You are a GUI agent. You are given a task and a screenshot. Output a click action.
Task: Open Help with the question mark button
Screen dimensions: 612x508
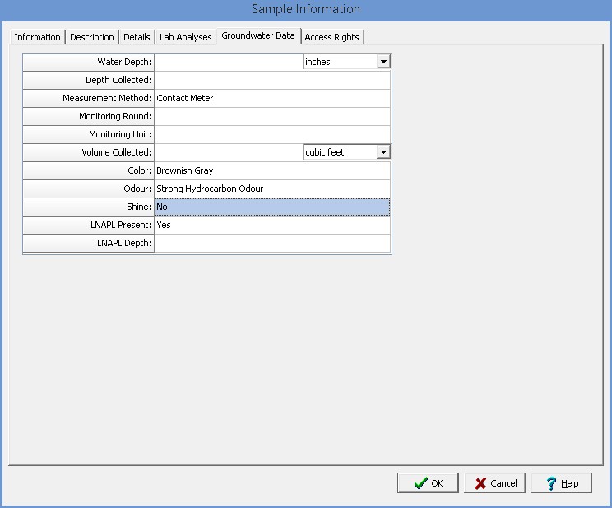click(561, 483)
